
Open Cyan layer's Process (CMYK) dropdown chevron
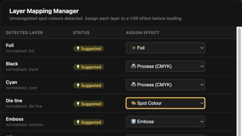(202, 85)
